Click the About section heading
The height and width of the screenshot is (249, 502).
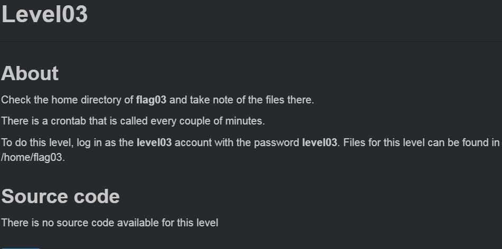click(30, 73)
